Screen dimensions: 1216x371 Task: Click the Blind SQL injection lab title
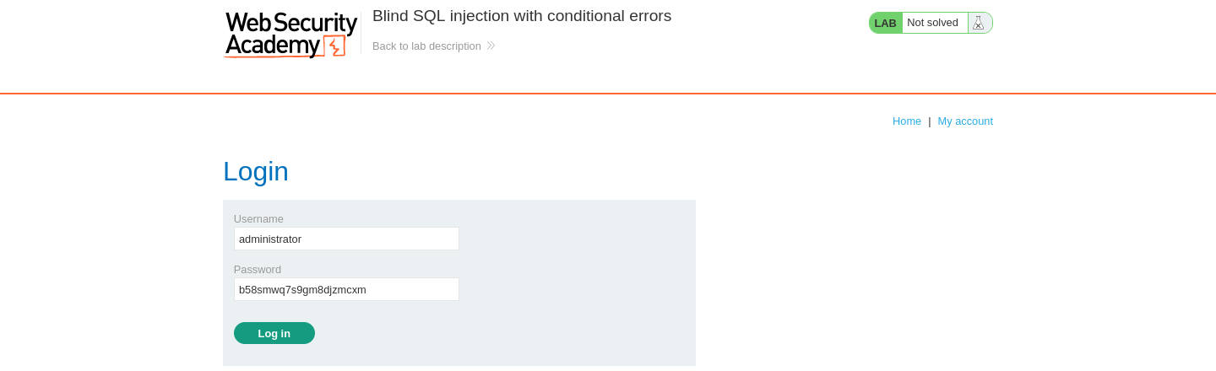(522, 16)
